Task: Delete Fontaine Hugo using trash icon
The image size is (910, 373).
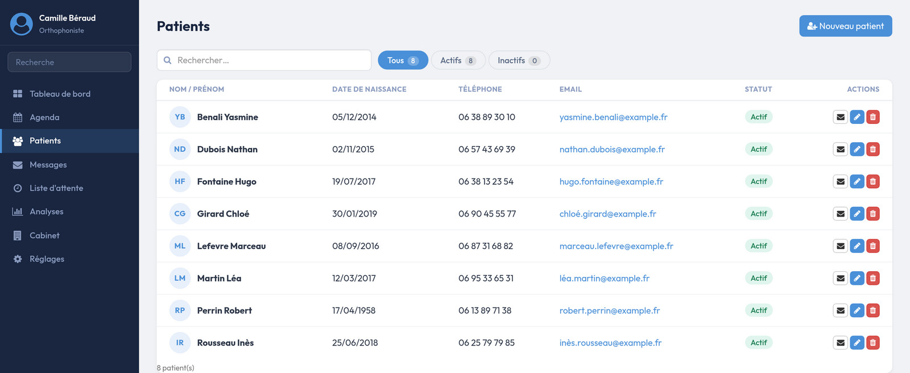Action: point(873,181)
